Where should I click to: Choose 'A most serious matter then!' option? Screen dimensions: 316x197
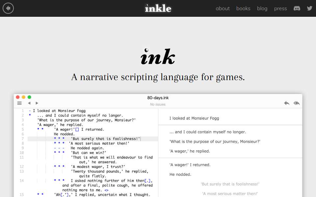point(230,194)
